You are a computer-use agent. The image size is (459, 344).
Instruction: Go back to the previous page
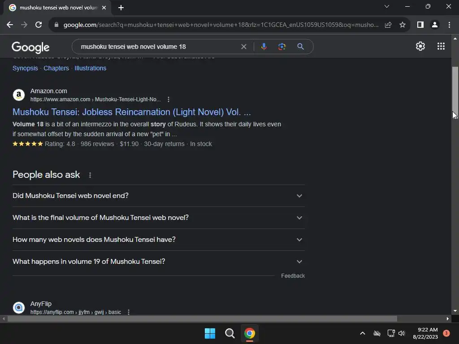pos(10,25)
